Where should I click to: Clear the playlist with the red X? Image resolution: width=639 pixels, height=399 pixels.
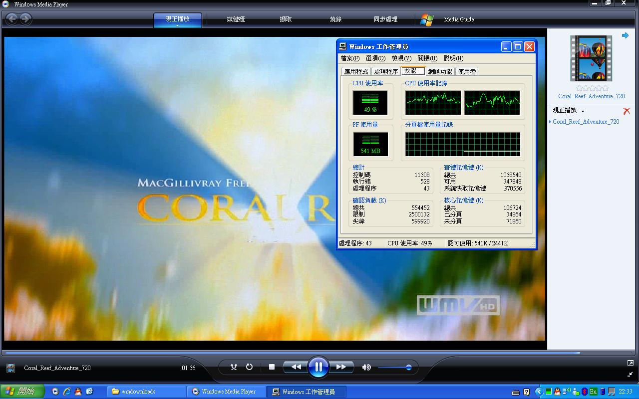pyautogui.click(x=627, y=111)
